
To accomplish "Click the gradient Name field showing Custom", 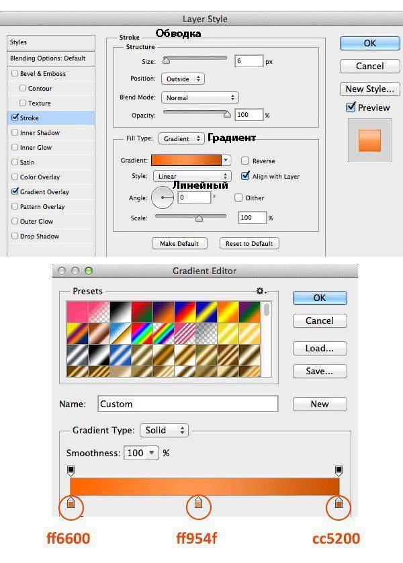I will click(187, 404).
